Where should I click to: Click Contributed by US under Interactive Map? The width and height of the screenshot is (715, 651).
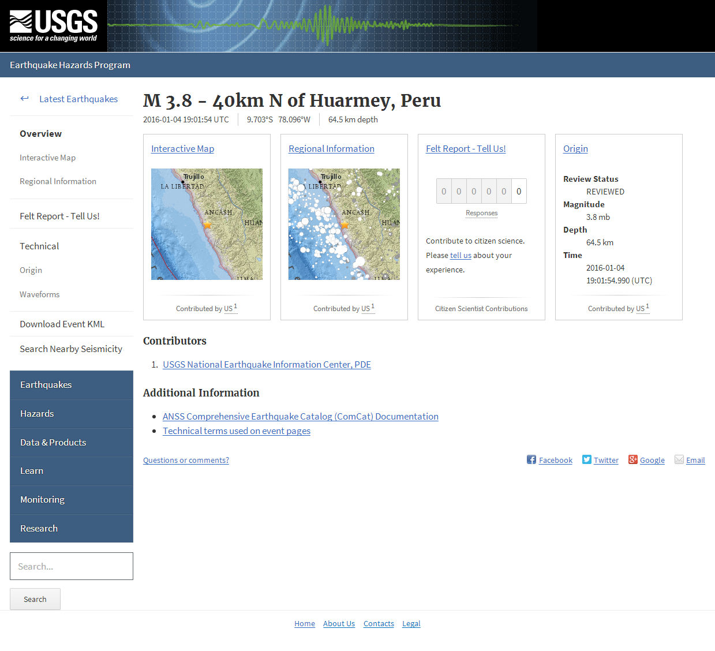pyautogui.click(x=207, y=308)
